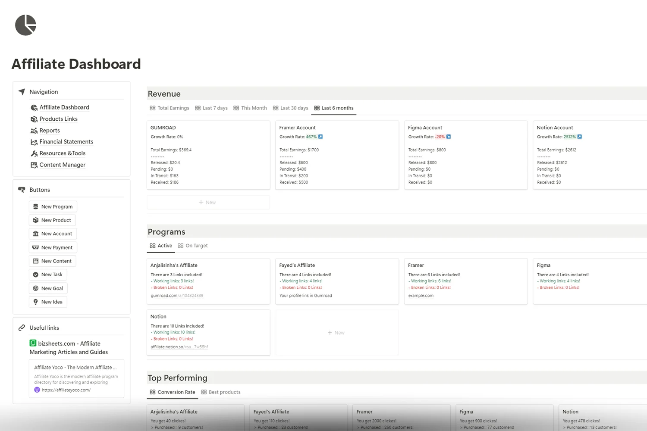
Task: Click the Affiliate Dashboard pie icon in navigation
Action: [x=34, y=107]
